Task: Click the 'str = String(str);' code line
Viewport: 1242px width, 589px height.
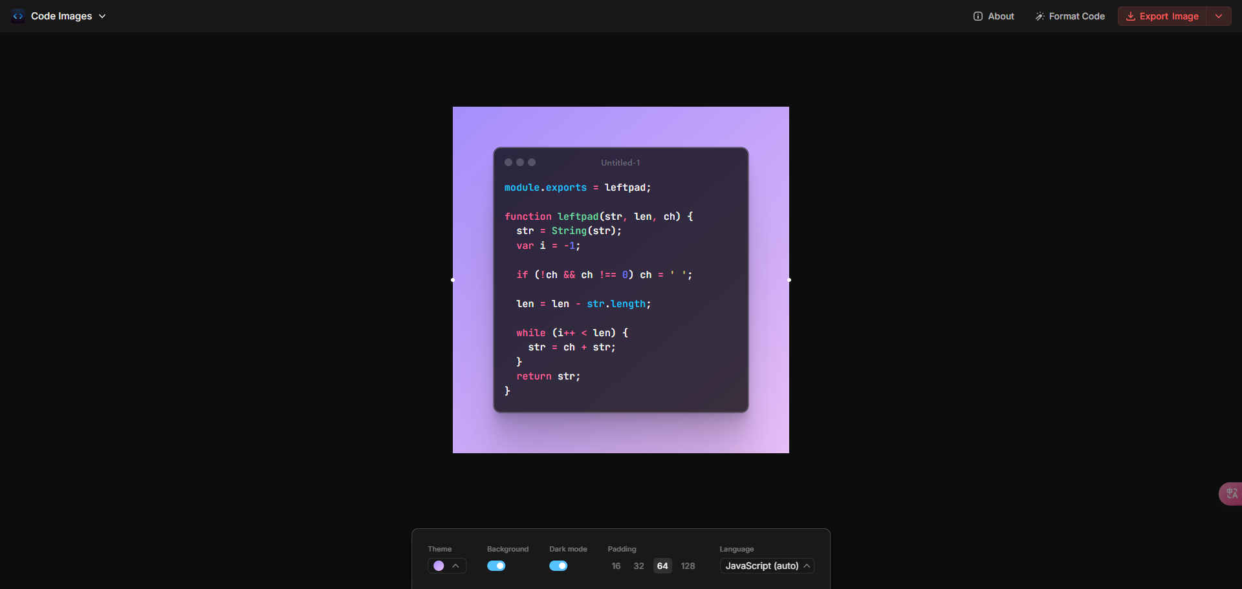Action: (569, 231)
